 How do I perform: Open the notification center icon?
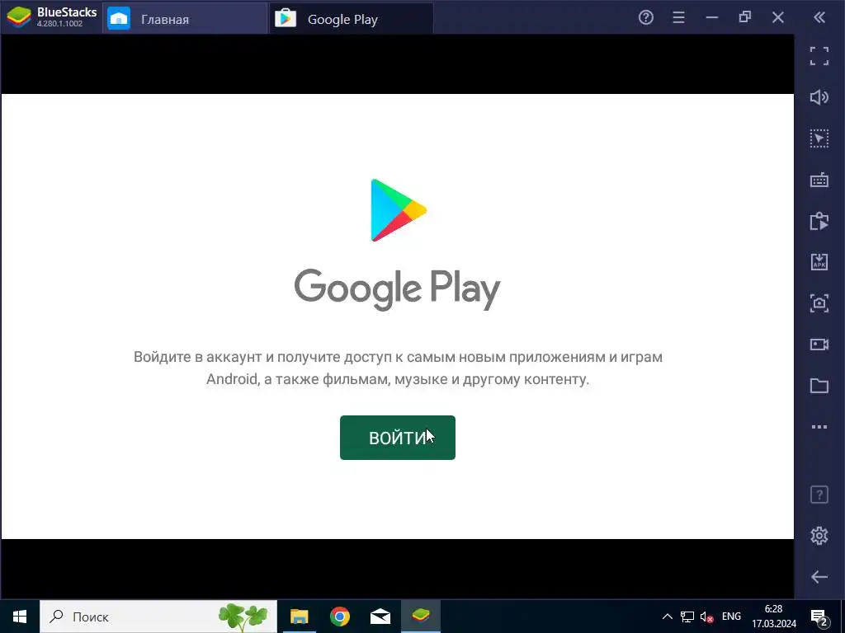819,617
